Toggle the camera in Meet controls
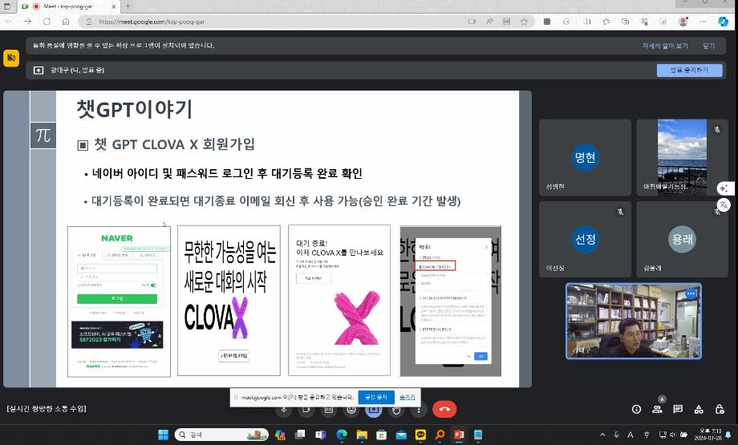This screenshot has height=445, width=738. 306,409
